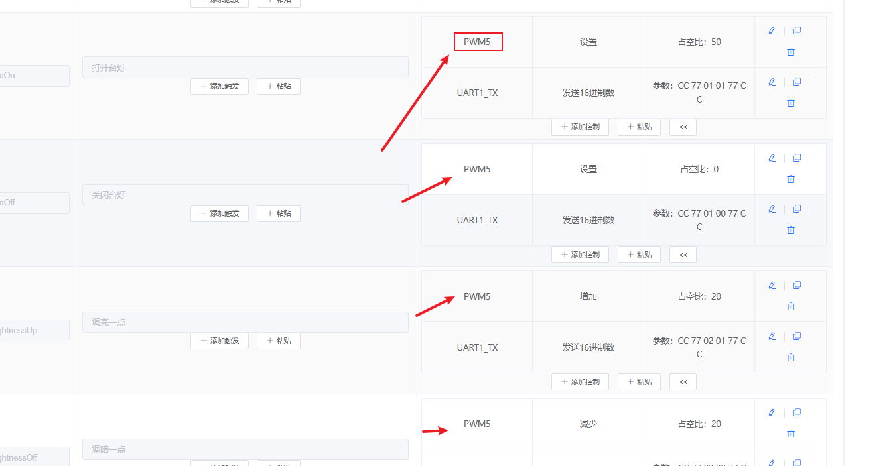
Task: Collapse controls with << for 关闭台灯
Action: tap(683, 255)
